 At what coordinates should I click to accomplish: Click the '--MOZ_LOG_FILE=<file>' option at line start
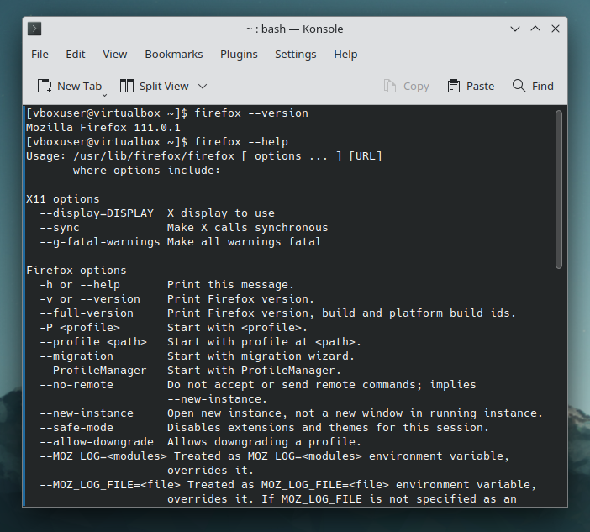pos(110,485)
